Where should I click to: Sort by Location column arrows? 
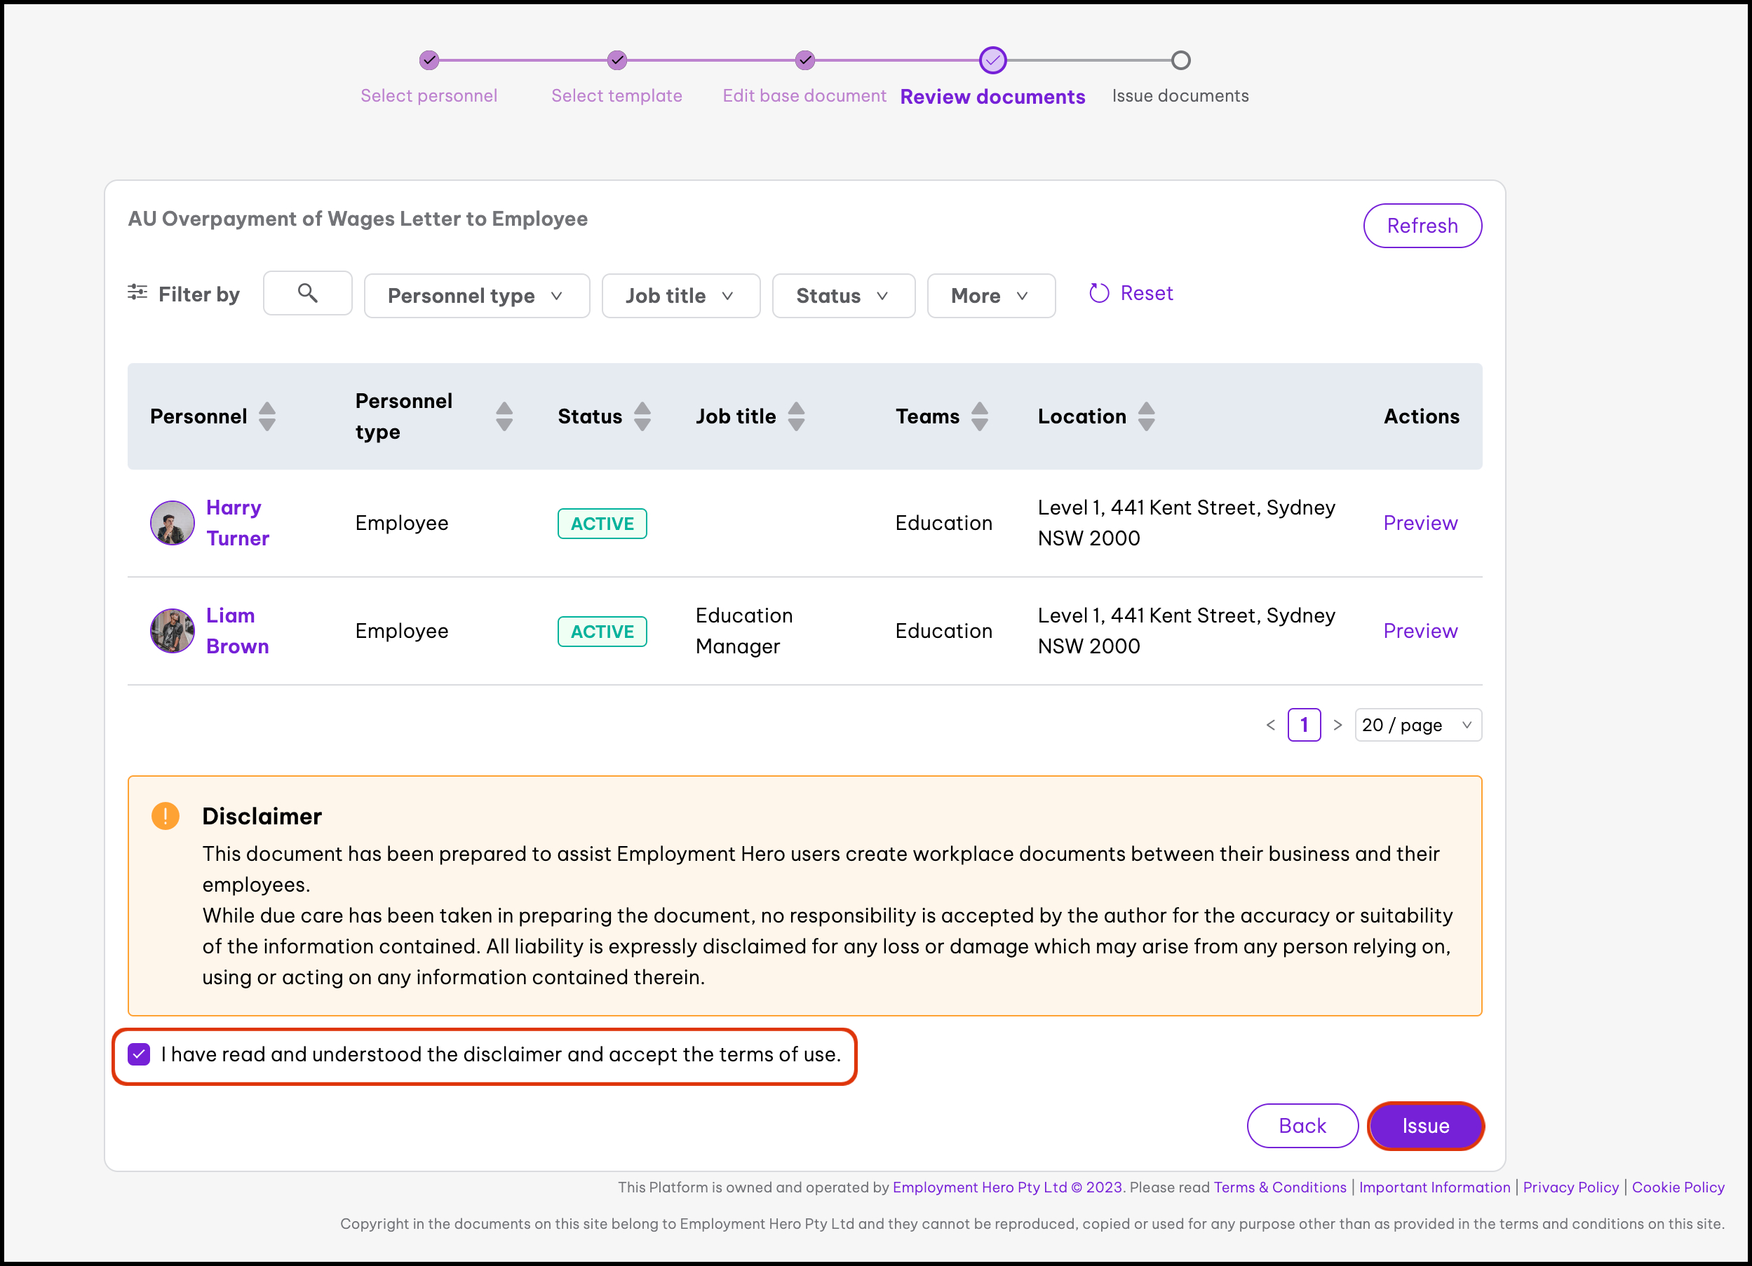[1146, 416]
